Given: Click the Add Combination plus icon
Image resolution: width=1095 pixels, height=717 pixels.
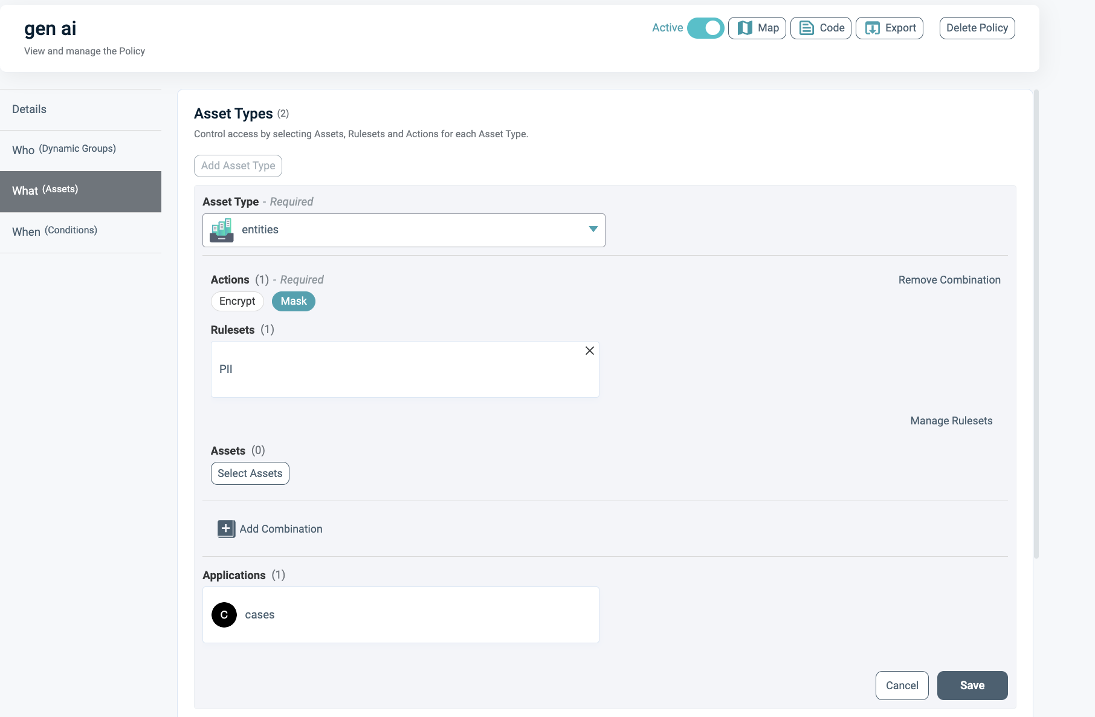Looking at the screenshot, I should pos(226,529).
